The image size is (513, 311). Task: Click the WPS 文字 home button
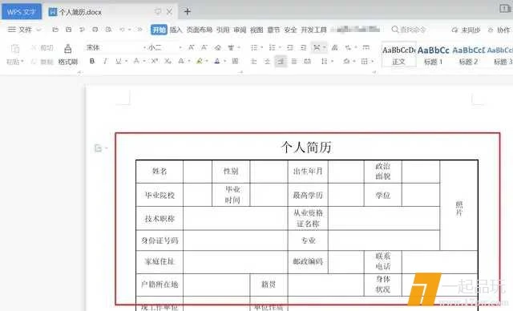(22, 12)
